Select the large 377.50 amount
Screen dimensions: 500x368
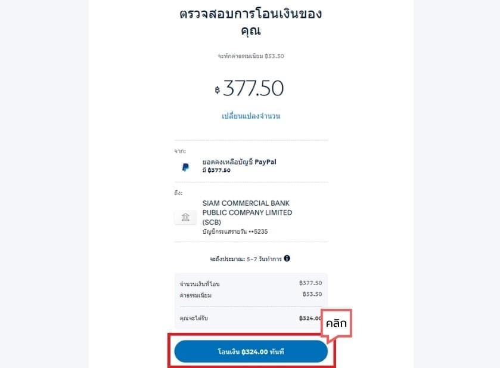(x=253, y=88)
